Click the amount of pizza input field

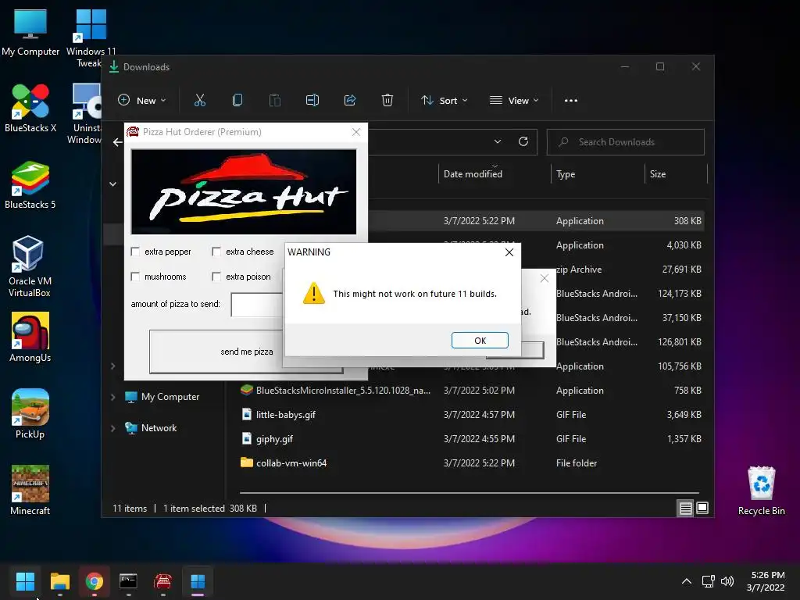pyautogui.click(x=257, y=305)
